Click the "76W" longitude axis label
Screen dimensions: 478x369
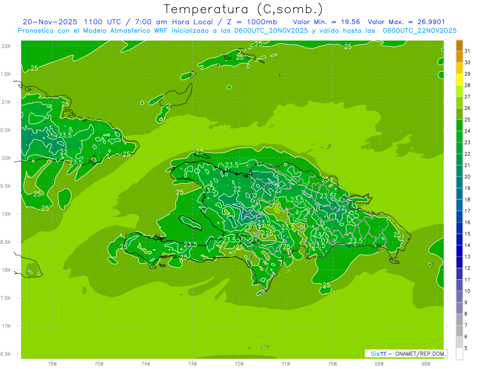point(52,364)
